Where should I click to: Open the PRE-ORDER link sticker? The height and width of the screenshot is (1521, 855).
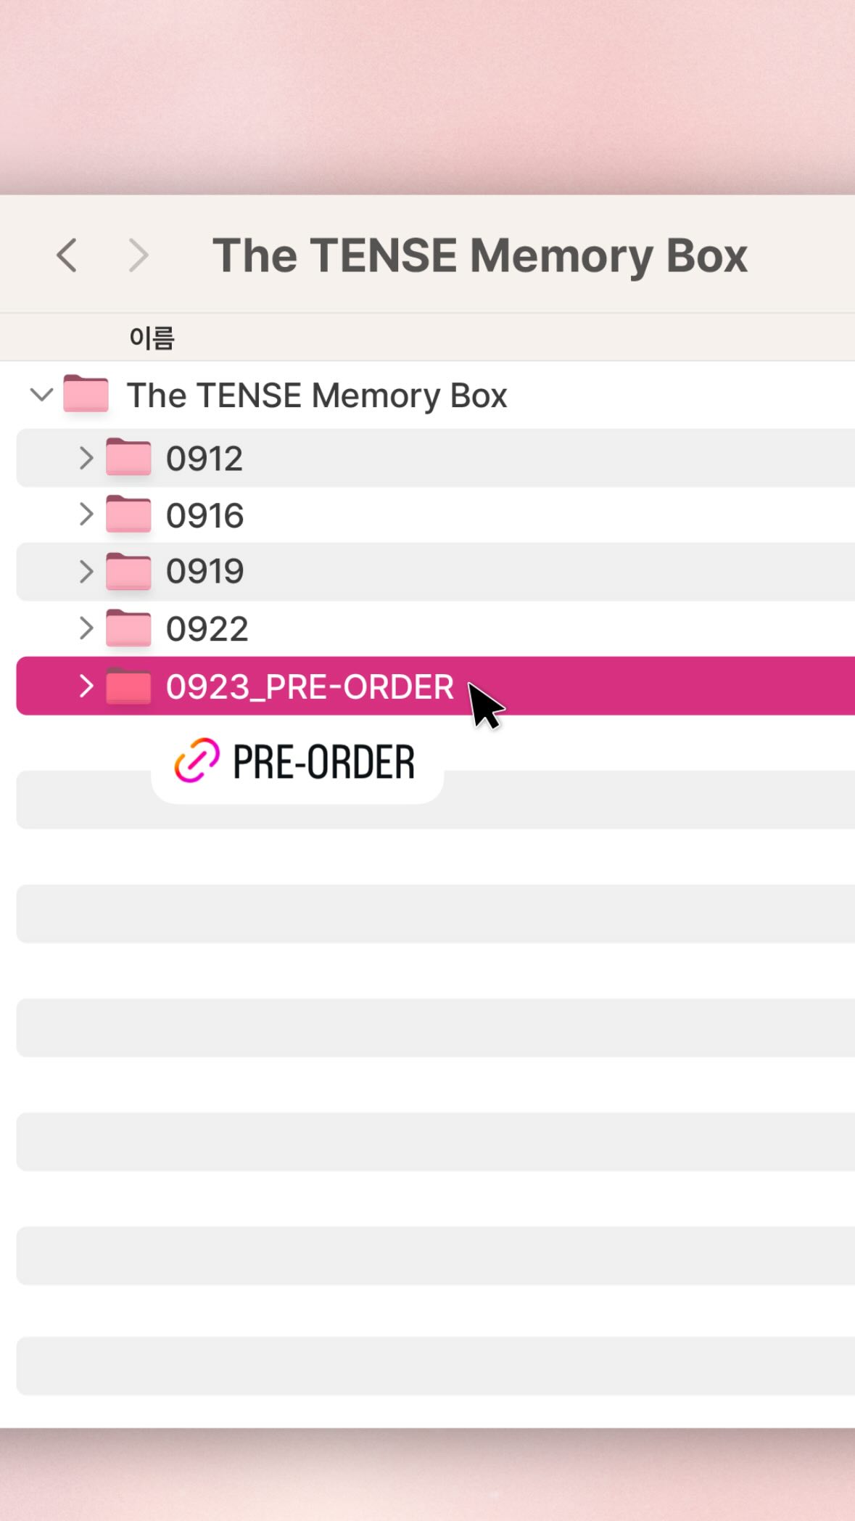pos(323,762)
